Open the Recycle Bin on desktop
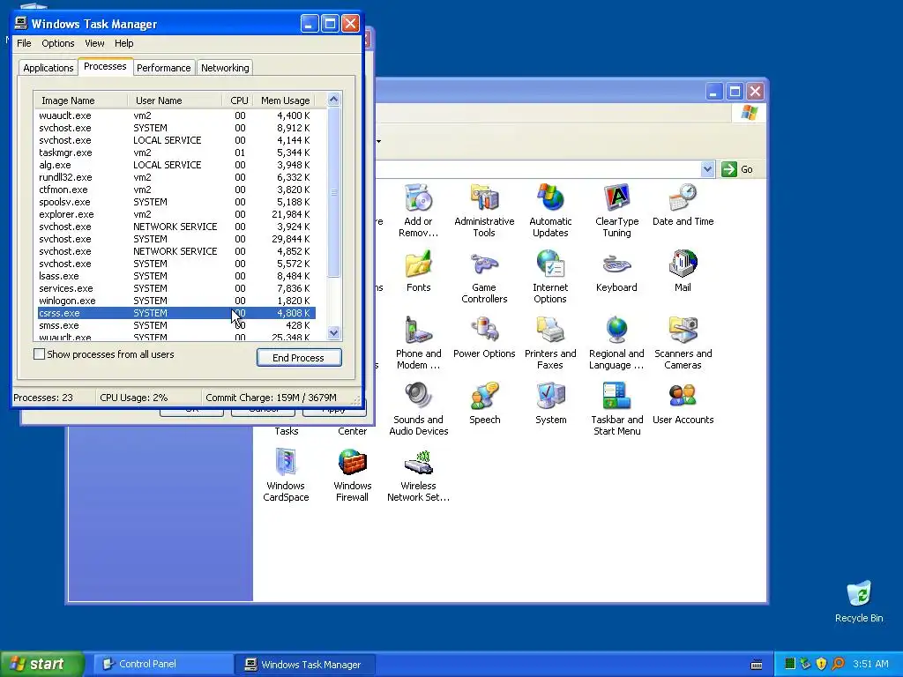The width and height of the screenshot is (903, 677). coord(859,601)
